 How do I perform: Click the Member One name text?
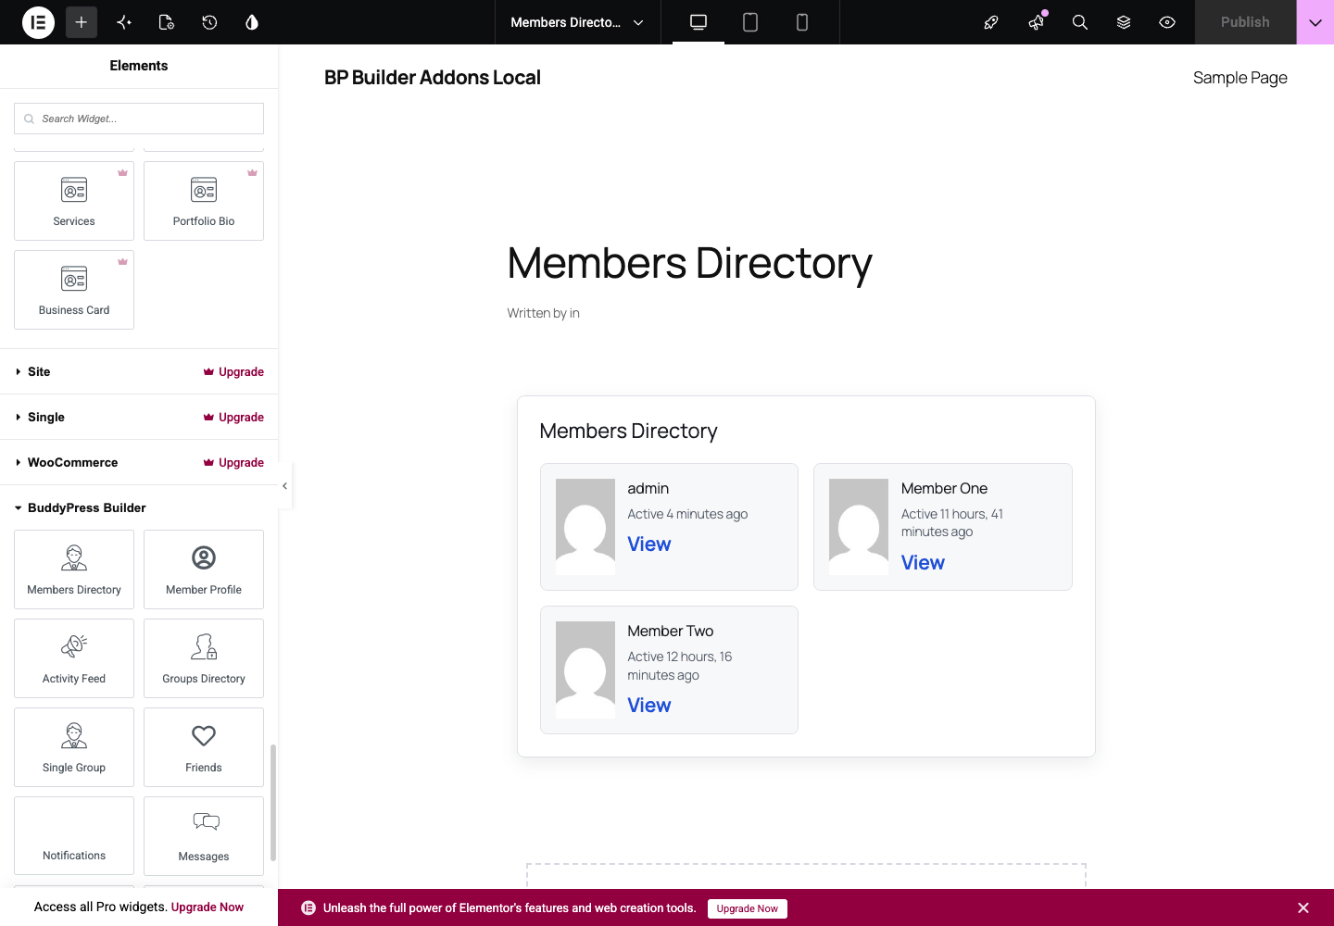[x=945, y=488]
